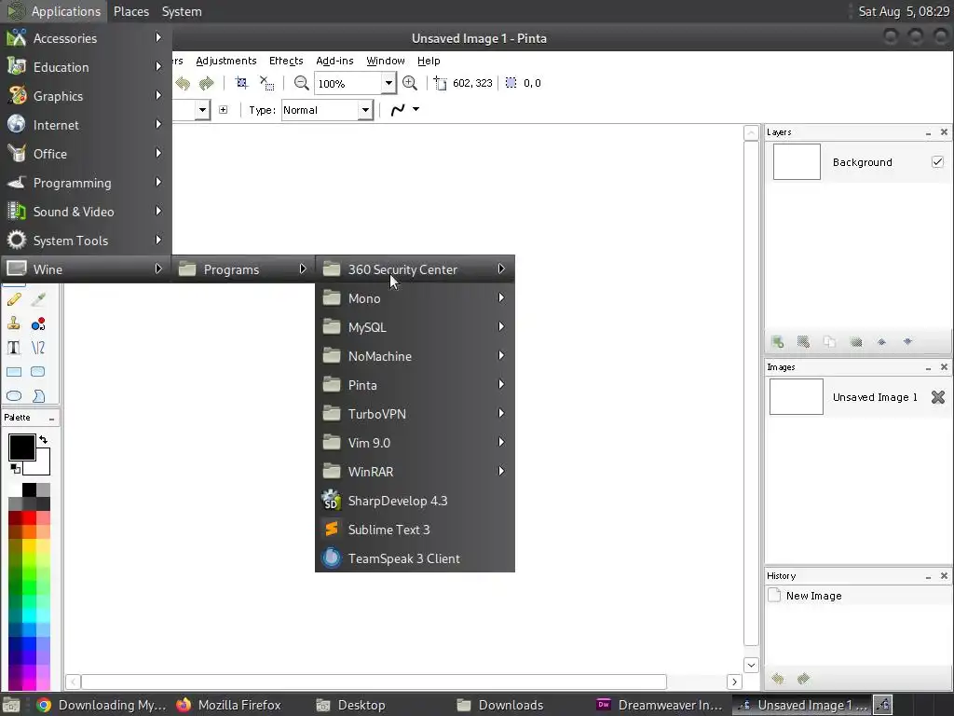Select the Recolor tool
The width and height of the screenshot is (954, 716).
(x=38, y=324)
